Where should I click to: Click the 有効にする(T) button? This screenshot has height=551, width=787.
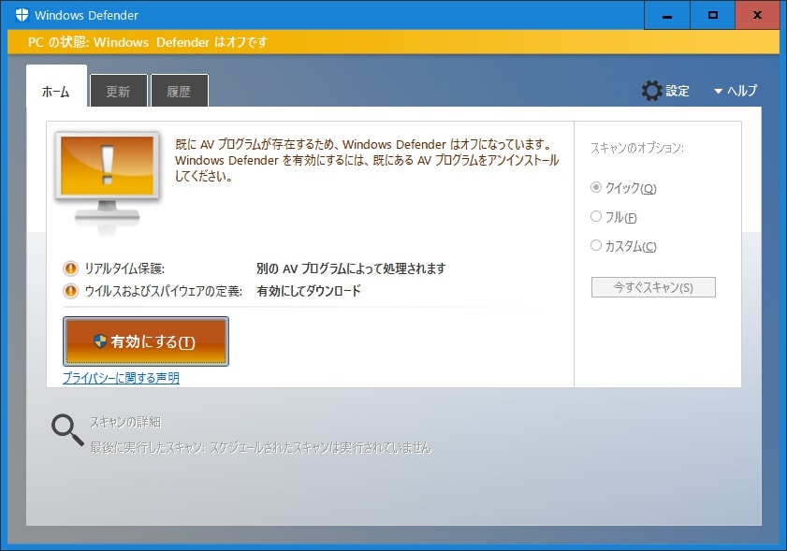(146, 341)
